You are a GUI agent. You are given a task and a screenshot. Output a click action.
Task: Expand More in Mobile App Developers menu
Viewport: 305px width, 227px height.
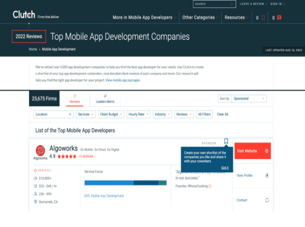coord(144,18)
